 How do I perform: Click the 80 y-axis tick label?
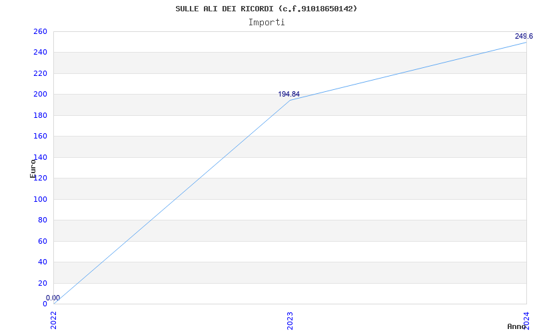[43, 220]
